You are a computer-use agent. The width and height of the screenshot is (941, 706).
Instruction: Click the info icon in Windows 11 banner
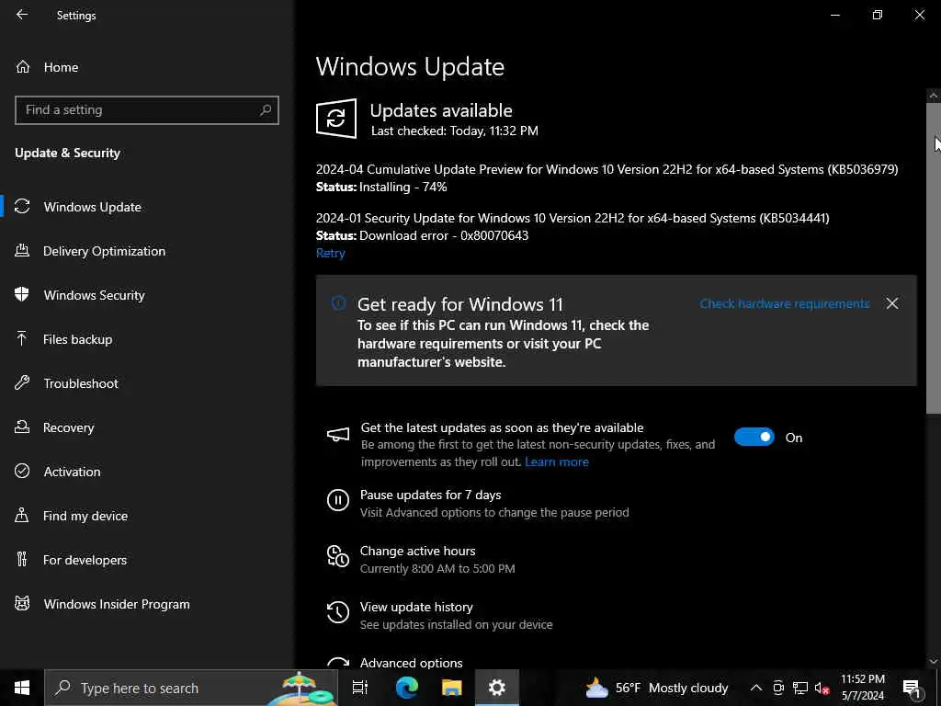point(338,303)
